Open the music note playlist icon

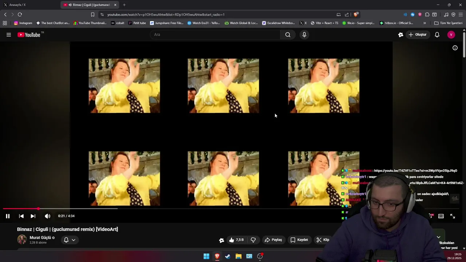click(446, 15)
